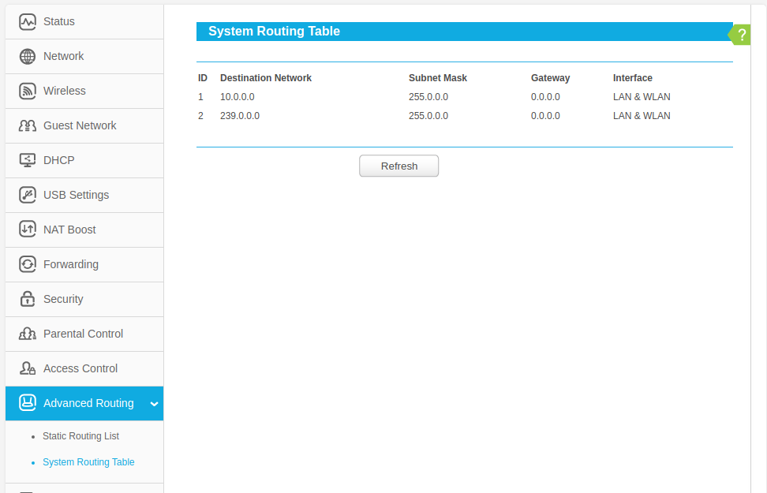The width and height of the screenshot is (767, 493).
Task: Select destination 239.0.0.0 cell
Action: coord(240,116)
